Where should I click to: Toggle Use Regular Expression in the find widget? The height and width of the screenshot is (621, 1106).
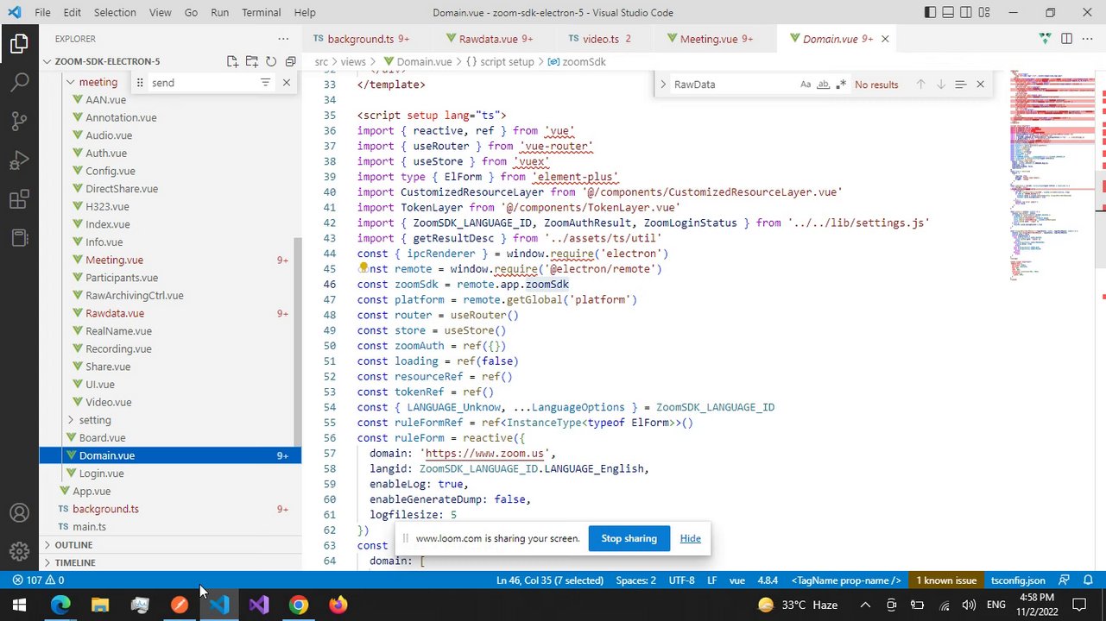coord(840,85)
